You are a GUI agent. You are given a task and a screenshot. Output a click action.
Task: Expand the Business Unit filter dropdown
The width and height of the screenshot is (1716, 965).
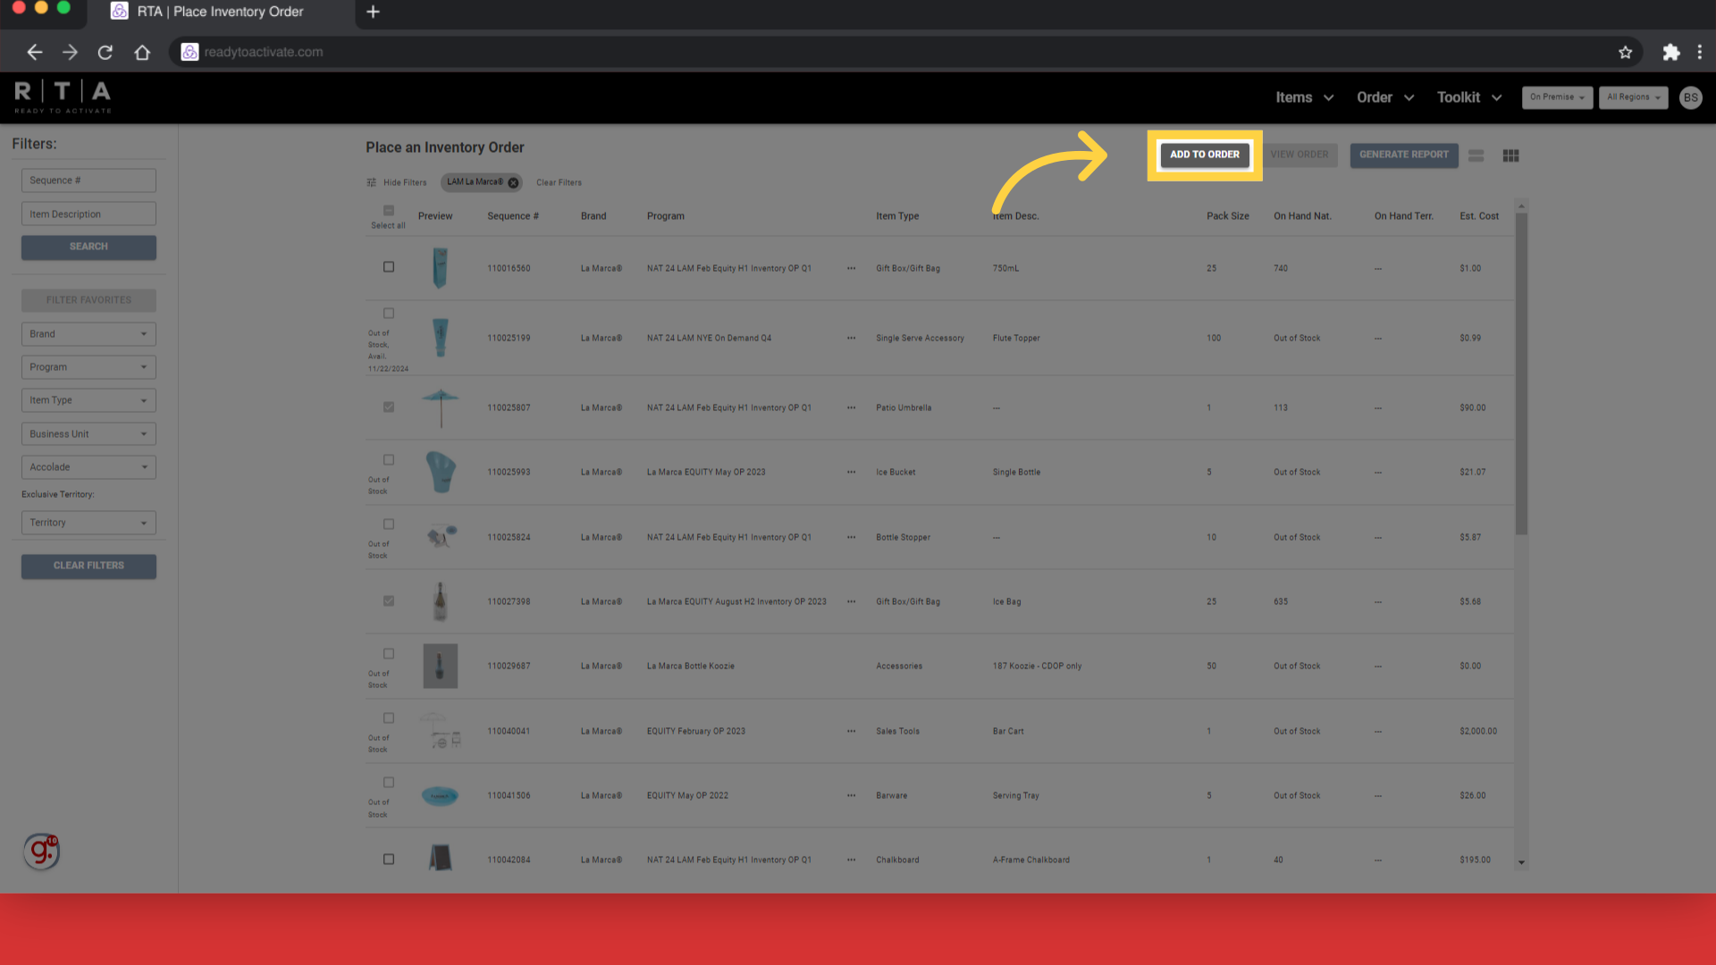pyautogui.click(x=88, y=434)
